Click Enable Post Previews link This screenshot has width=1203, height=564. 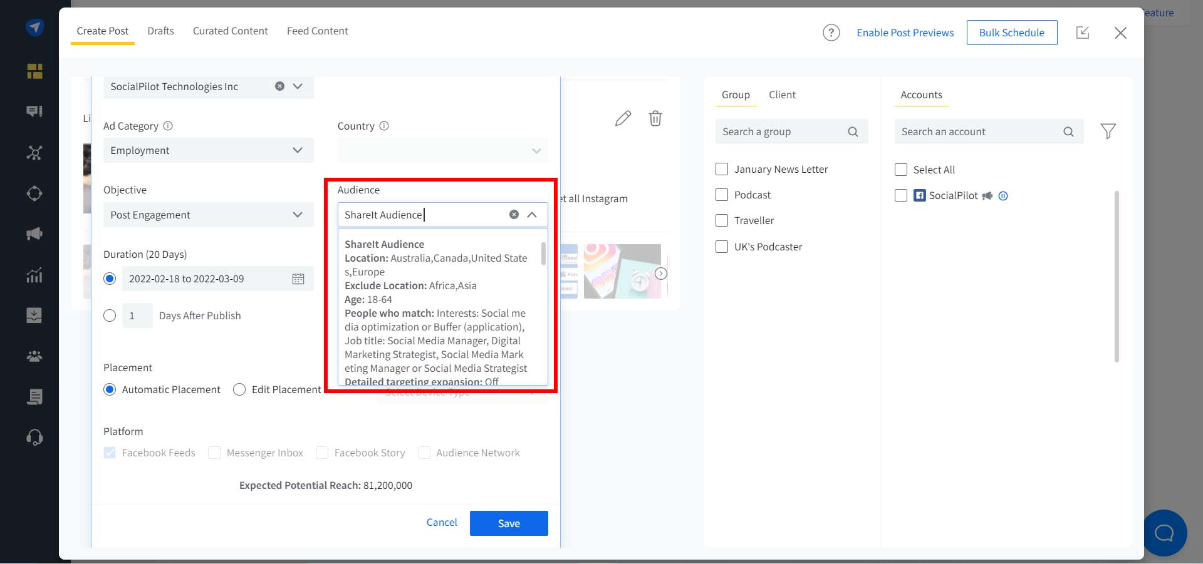pyautogui.click(x=905, y=33)
